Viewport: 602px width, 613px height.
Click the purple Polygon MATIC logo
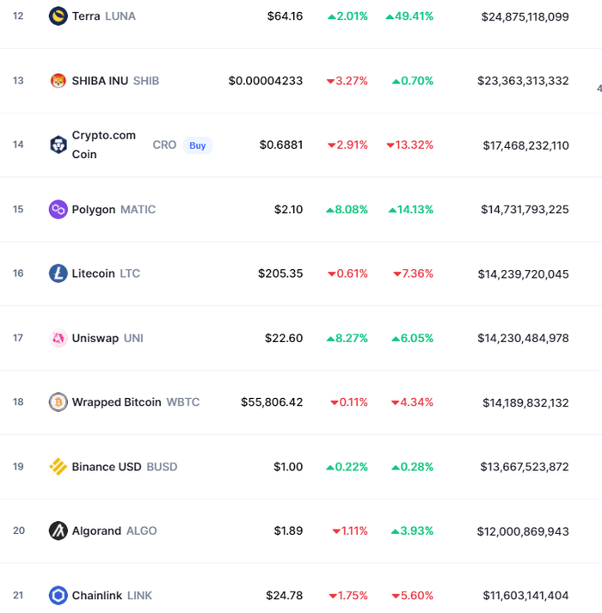pos(58,210)
